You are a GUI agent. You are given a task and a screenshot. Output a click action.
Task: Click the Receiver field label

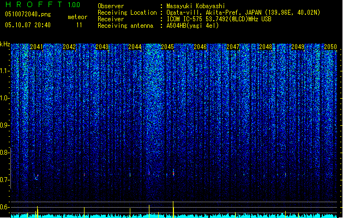(x=111, y=19)
